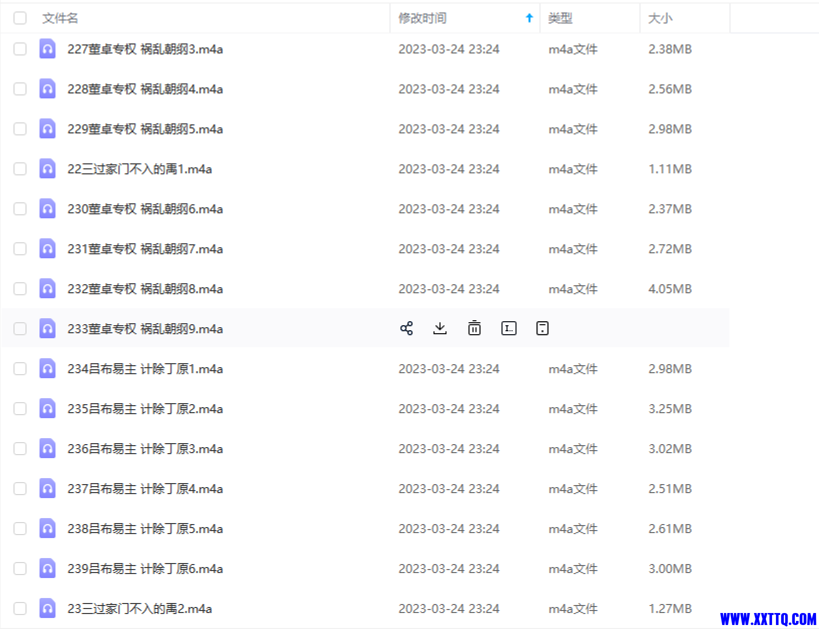Click the 1.11MB size value
The height and width of the screenshot is (629, 819).
point(670,169)
